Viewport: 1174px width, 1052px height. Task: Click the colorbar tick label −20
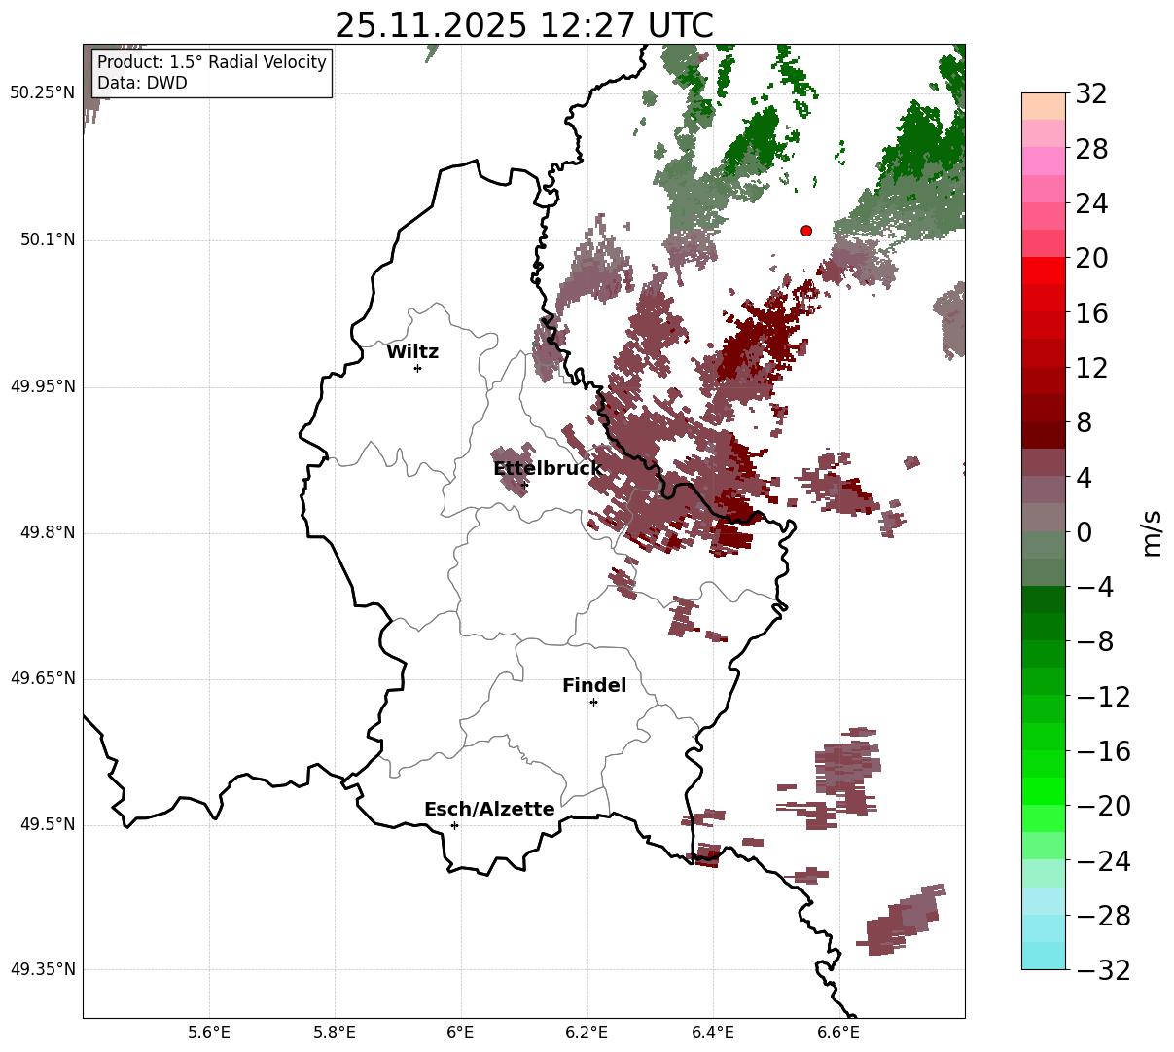point(1103,806)
